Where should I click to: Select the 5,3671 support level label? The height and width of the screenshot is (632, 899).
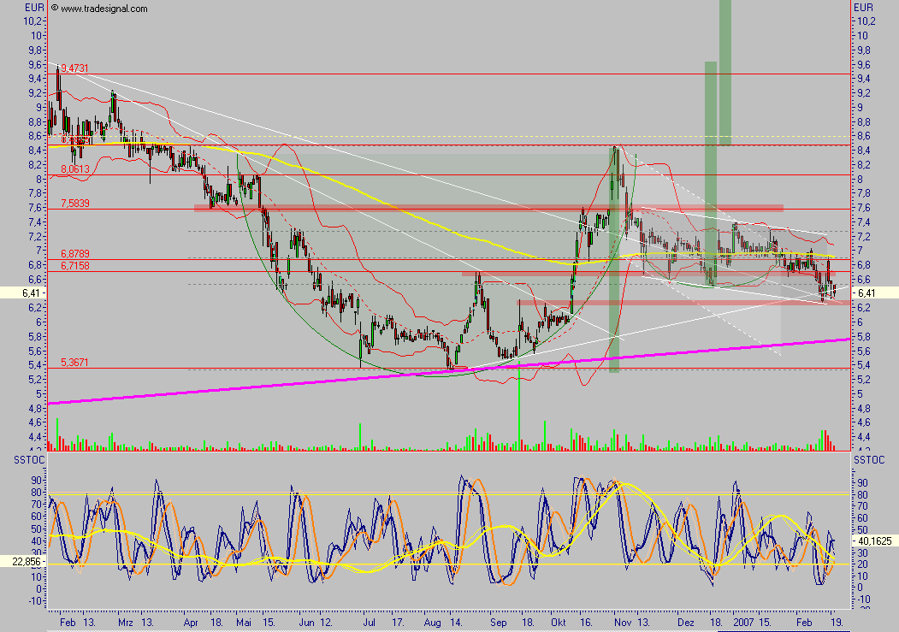[x=74, y=363]
